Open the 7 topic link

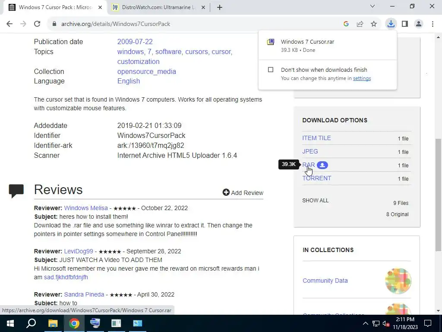(149, 52)
